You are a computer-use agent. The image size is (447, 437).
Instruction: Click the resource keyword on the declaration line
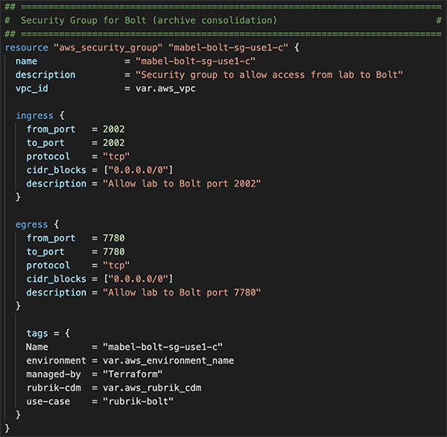[x=27, y=48]
